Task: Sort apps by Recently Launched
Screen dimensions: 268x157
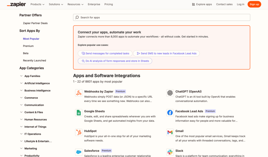Action: coord(34,61)
